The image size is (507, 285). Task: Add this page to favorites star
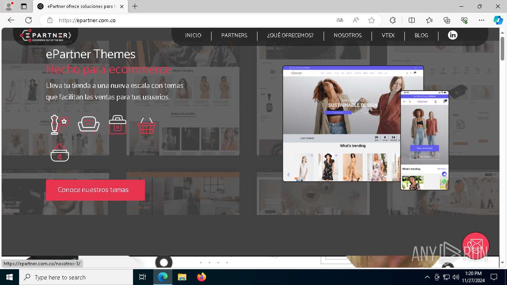(x=372, y=20)
